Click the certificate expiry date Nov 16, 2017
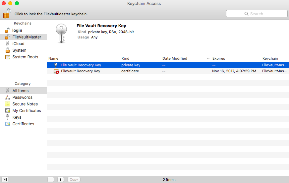Viewport: 289px width, 183px height. point(234,71)
